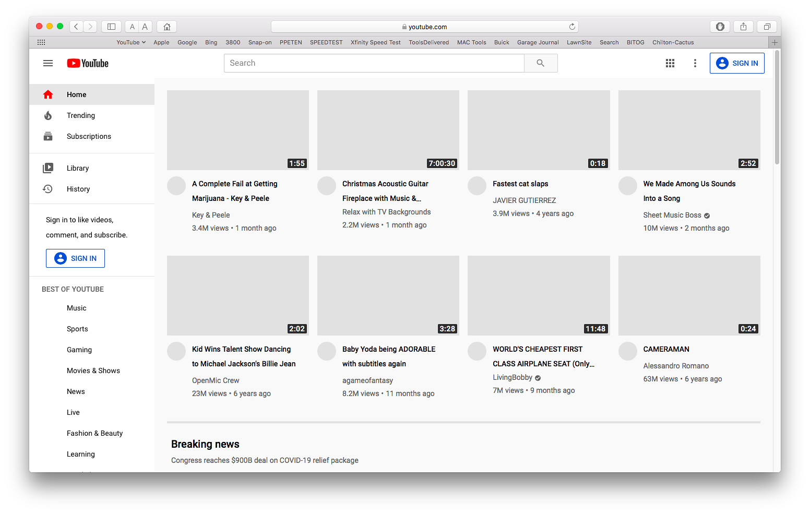
Task: Click OpenMic Crew channel name
Action: click(216, 380)
